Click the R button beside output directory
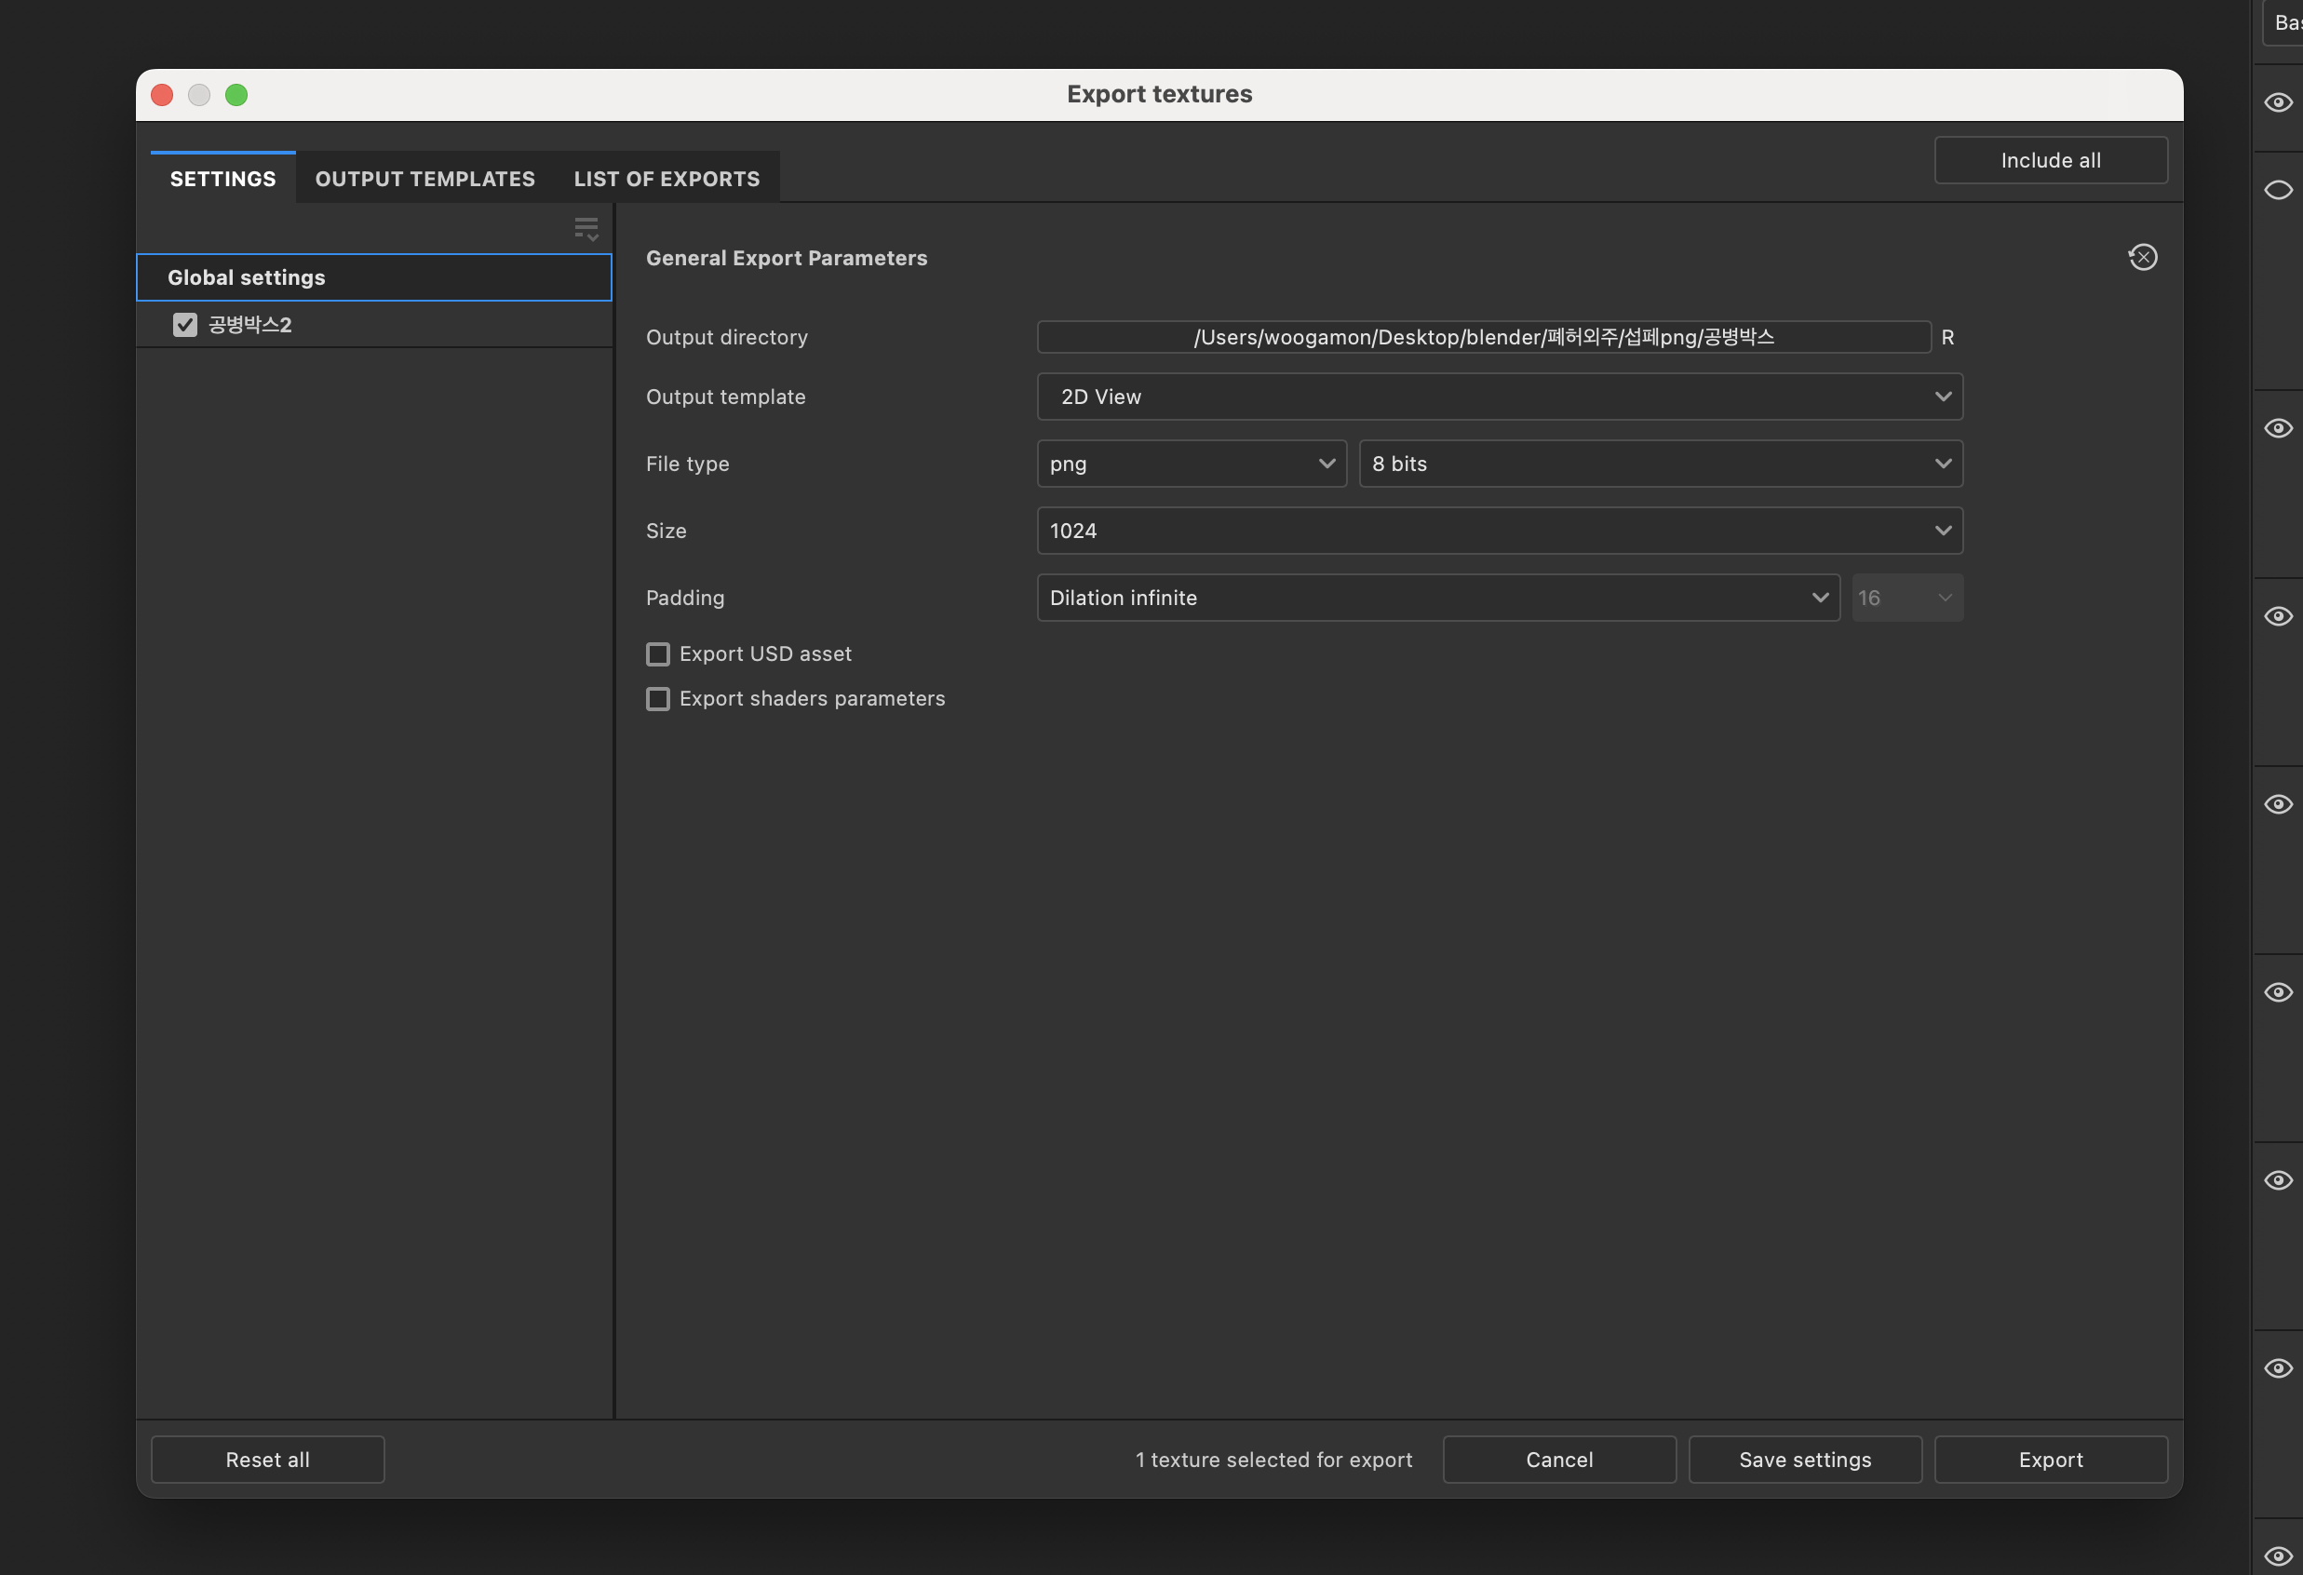The image size is (2303, 1575). [x=1947, y=337]
